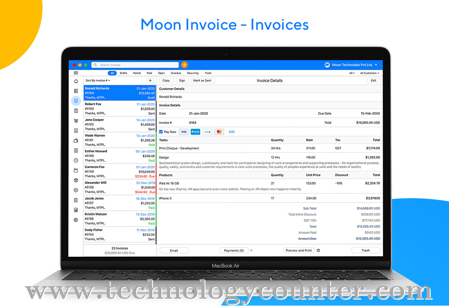Image resolution: width=449 pixels, height=306 pixels.
Task: Open the contacts book sidebar icon
Action: tap(76, 91)
